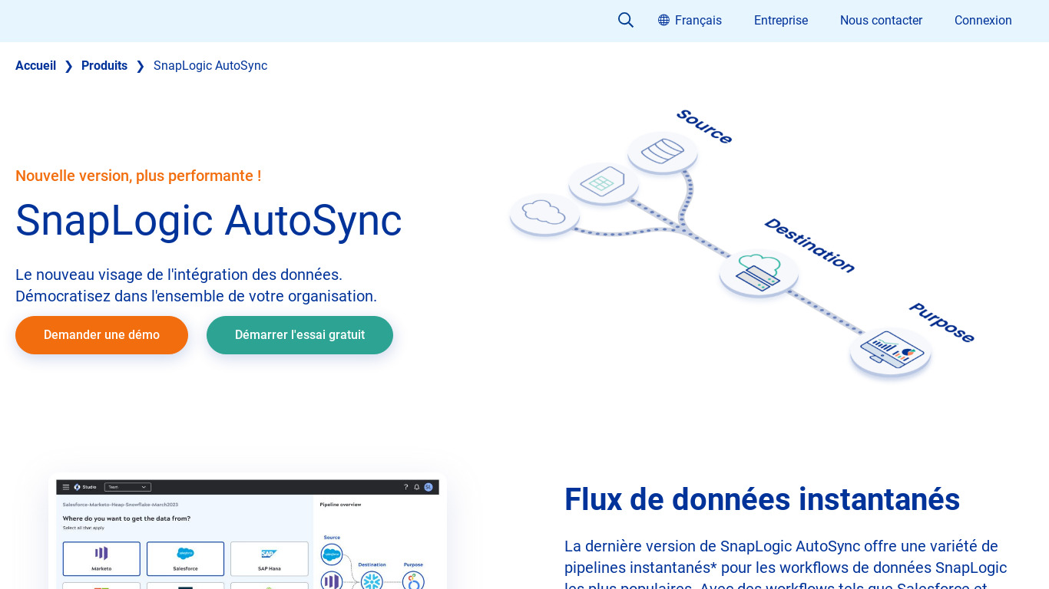
Task: Click the Destination label in the diagram
Action: pos(809,245)
